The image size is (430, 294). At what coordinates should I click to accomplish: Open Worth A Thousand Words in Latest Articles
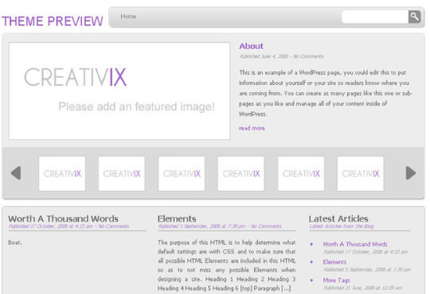pos(355,244)
